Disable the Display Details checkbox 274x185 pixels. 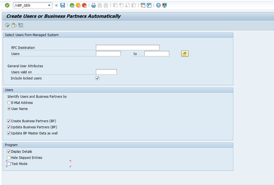tap(9, 152)
